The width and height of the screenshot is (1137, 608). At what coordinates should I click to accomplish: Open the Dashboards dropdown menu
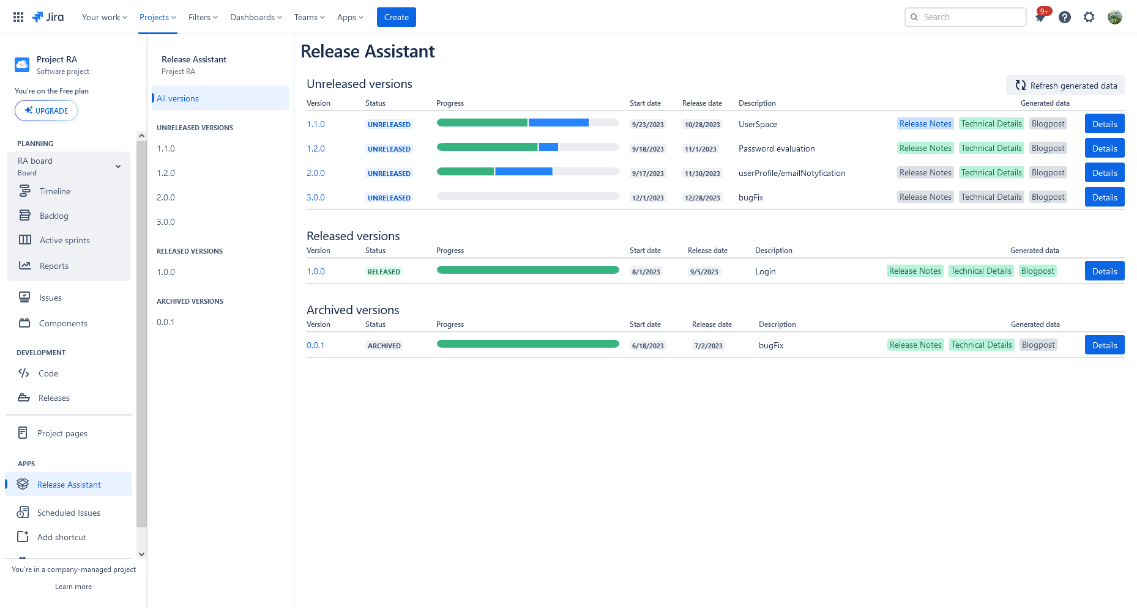coord(256,17)
